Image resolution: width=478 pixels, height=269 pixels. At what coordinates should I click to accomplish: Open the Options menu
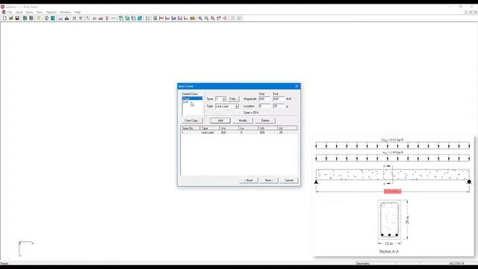pyautogui.click(x=52, y=12)
